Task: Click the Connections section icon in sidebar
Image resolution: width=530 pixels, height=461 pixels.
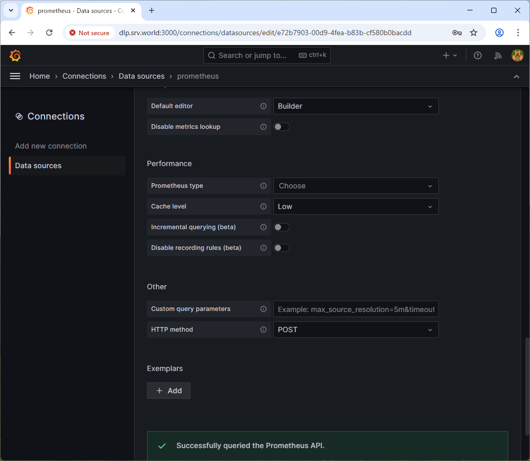Action: (x=19, y=116)
